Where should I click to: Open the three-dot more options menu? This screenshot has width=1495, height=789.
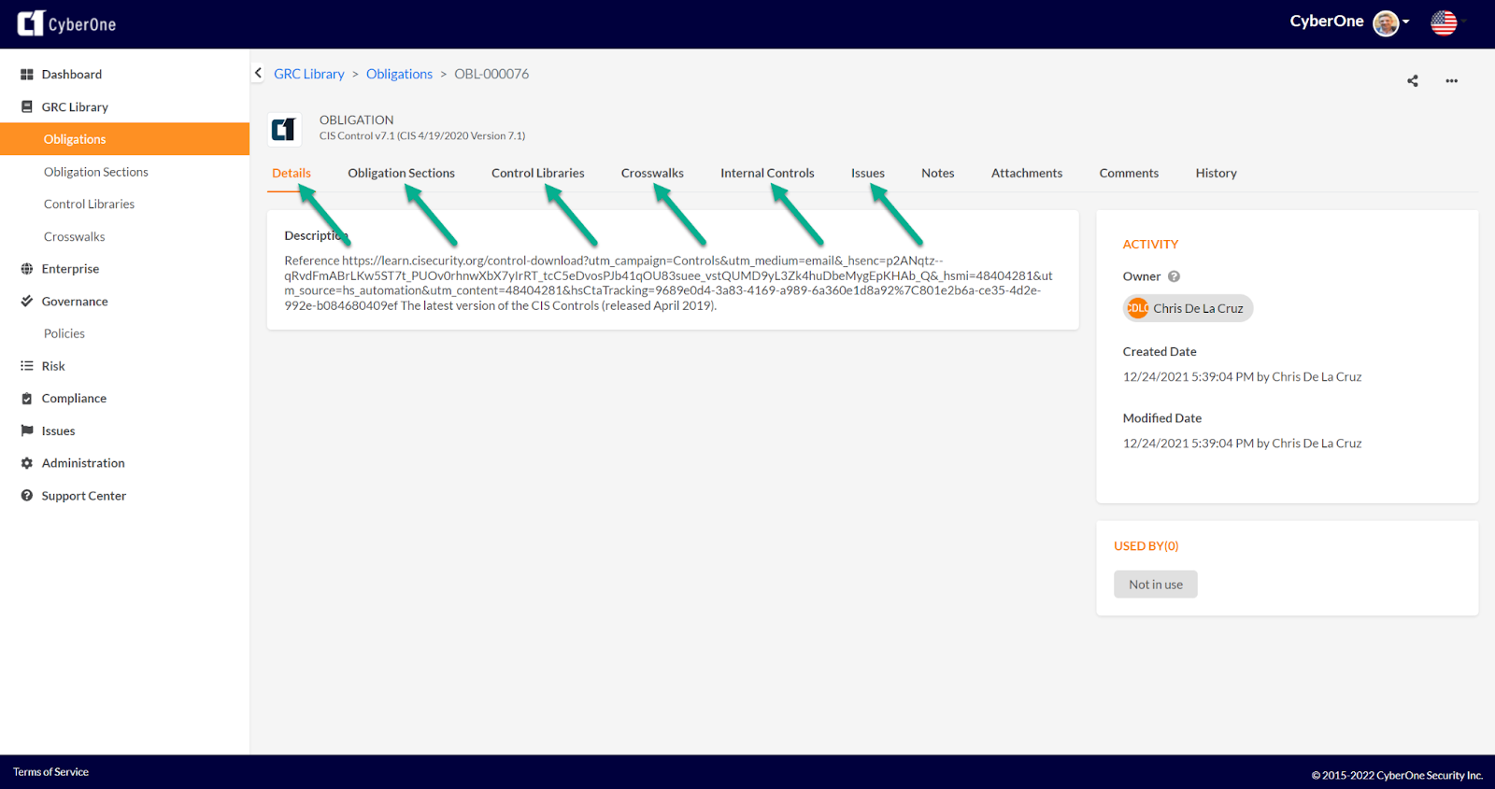1451,81
